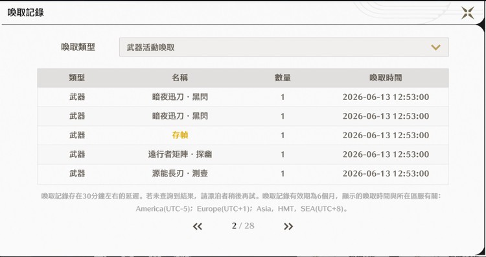486x257 pixels.
Task: Go to next page of records
Action: (288, 226)
